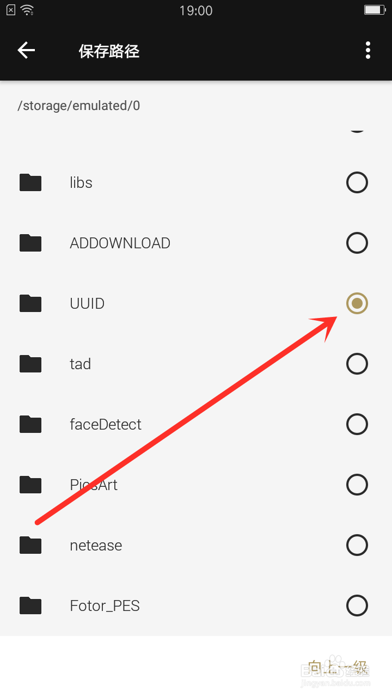Select the libs radio button

click(357, 182)
